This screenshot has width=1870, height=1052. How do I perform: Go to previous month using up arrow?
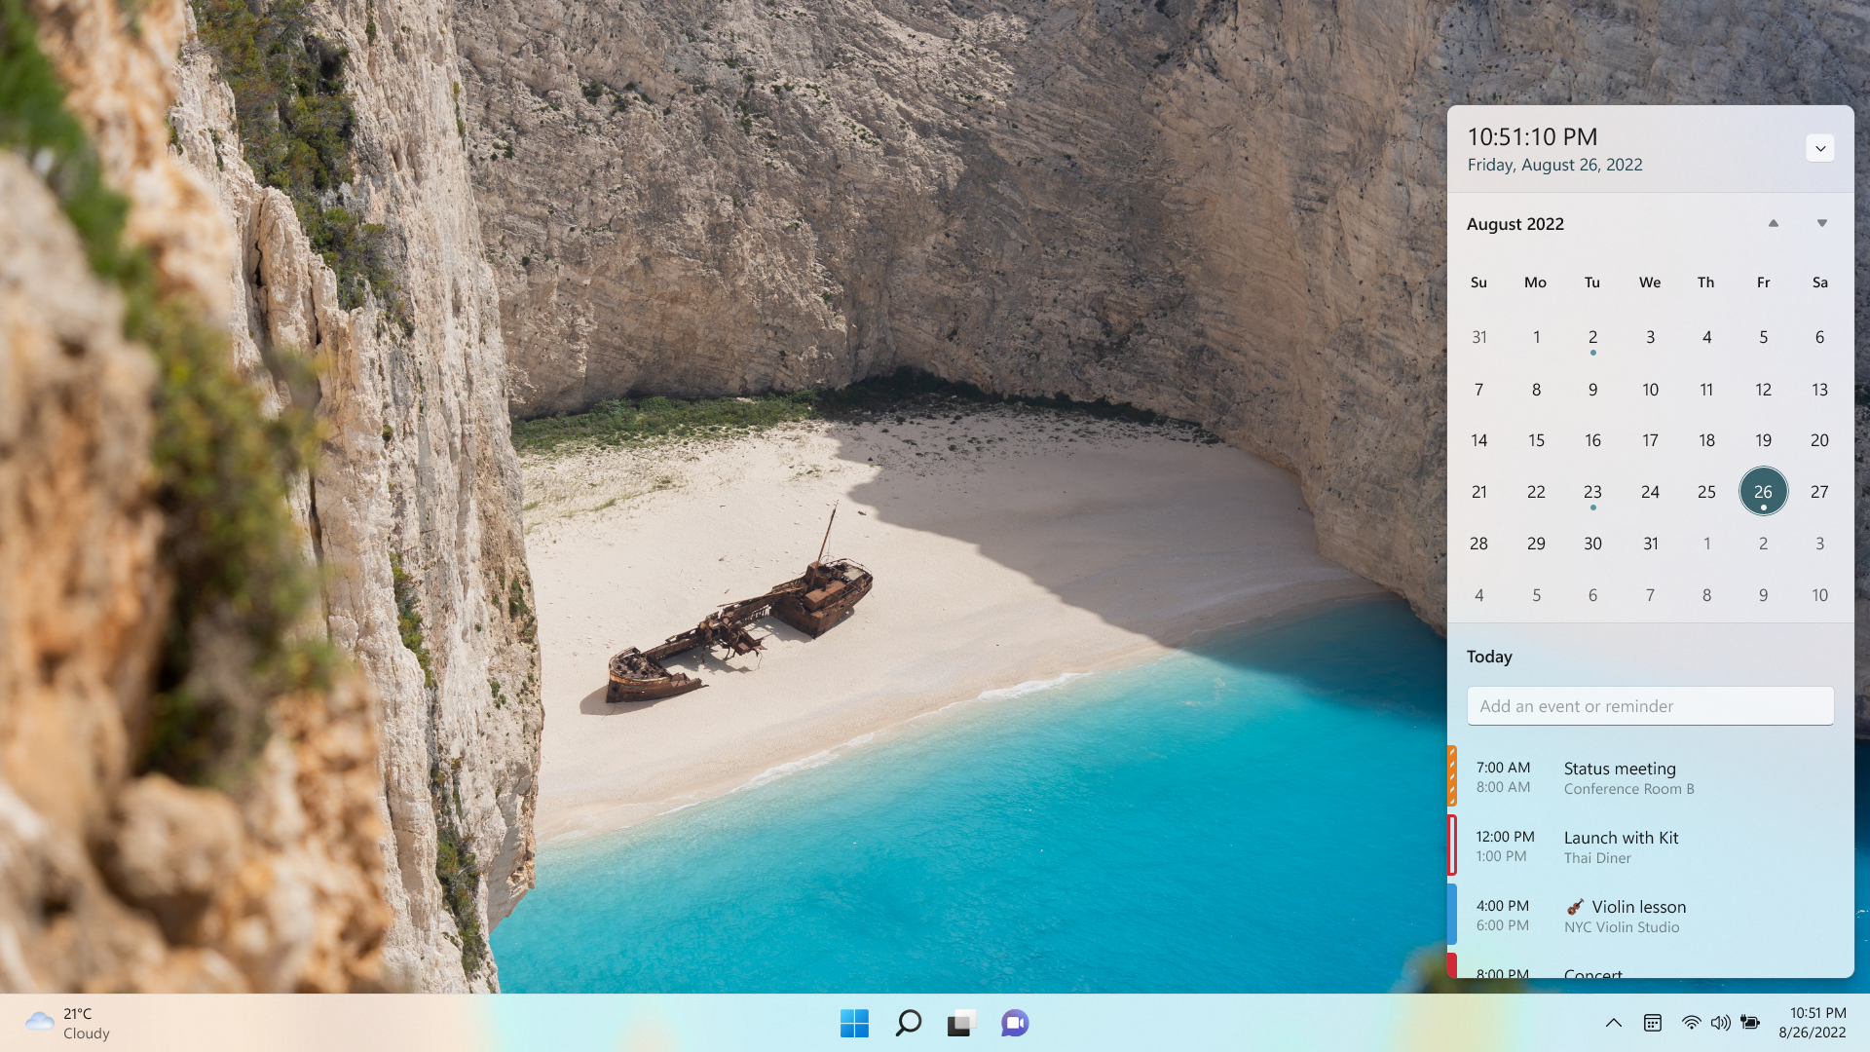pyautogui.click(x=1774, y=223)
